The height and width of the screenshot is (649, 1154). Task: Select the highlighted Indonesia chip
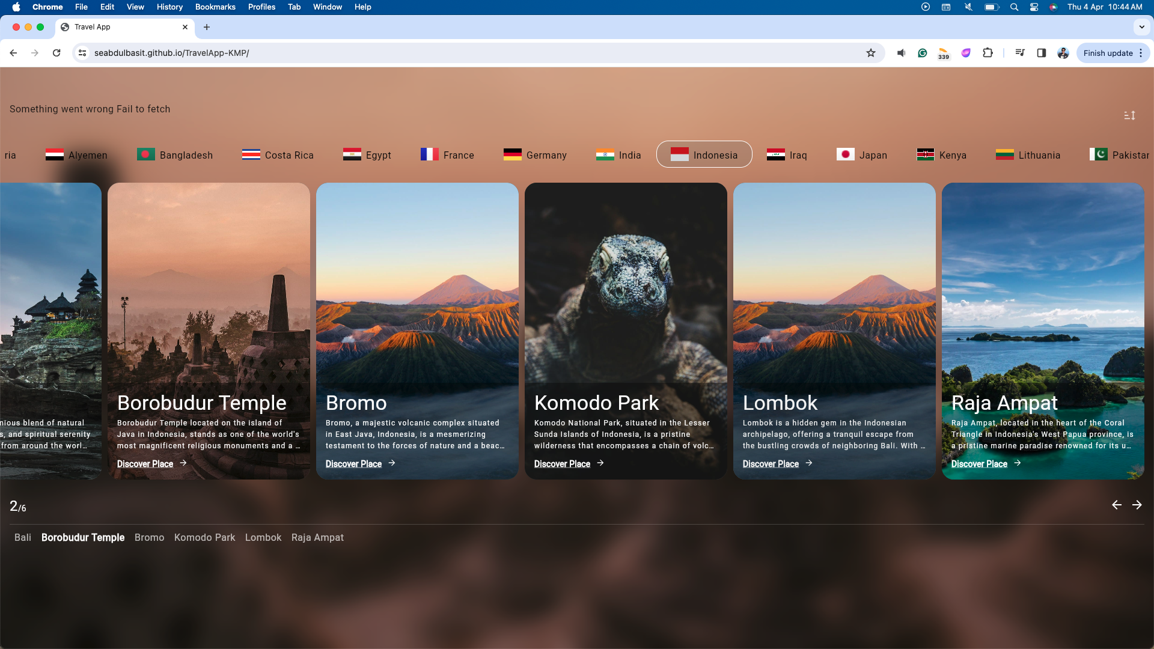[x=704, y=154]
